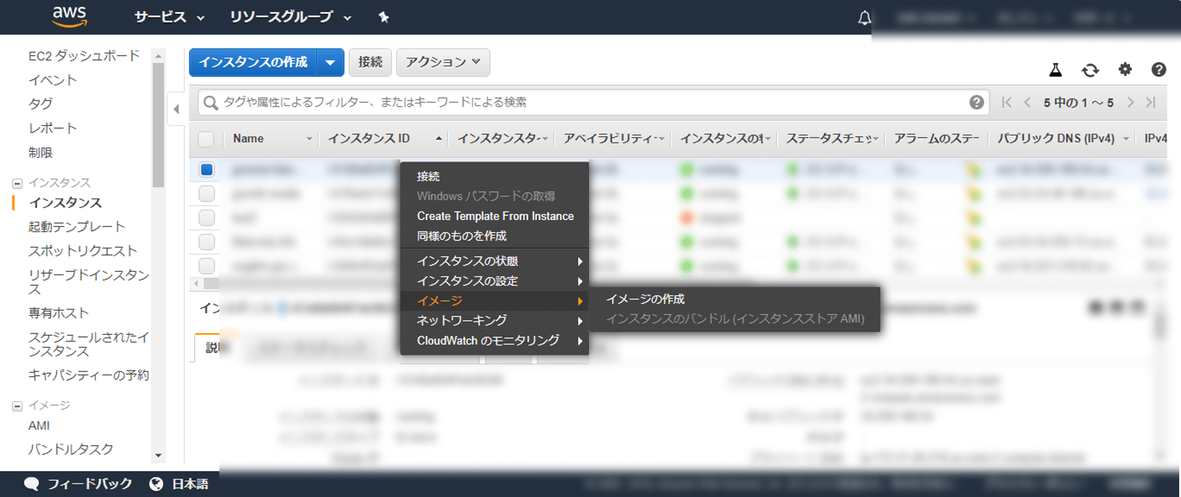This screenshot has height=497, width=1181.
Task: Click the AWS logo
Action: 70,17
